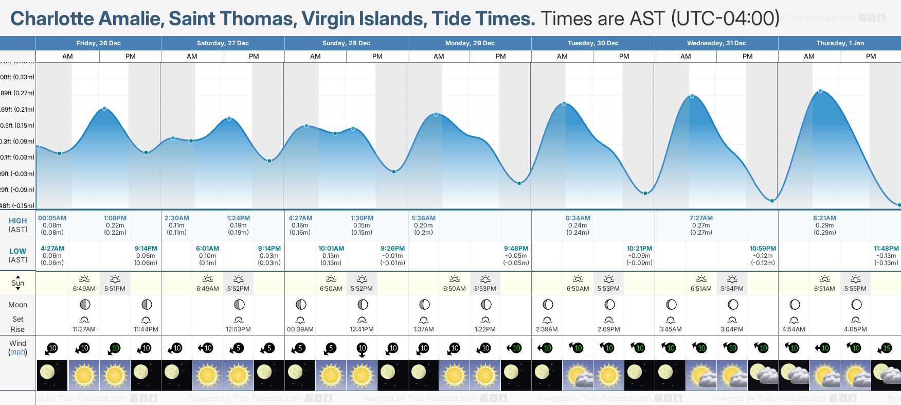Click the 15 mph wind direction icon
The image size is (901, 405).
886,348
